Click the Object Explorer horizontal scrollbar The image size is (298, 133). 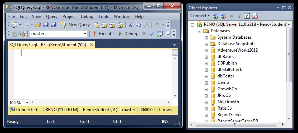pos(236,125)
